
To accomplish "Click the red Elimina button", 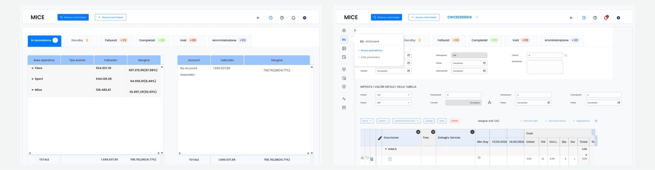I will pyautogui.click(x=454, y=121).
